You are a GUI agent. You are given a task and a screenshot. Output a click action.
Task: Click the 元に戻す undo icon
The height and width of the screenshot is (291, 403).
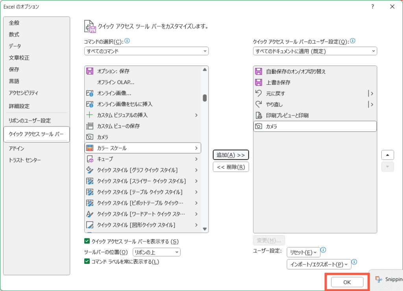click(259, 93)
